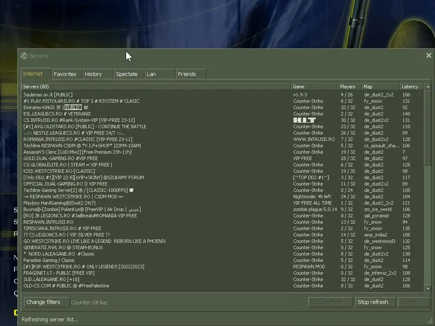
Task: Click the Stop refresh button
Action: point(376,302)
